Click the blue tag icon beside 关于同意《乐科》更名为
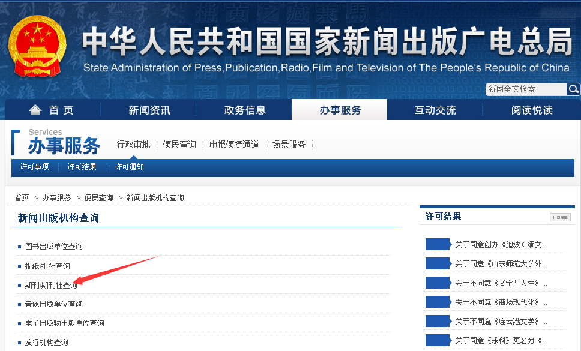This screenshot has height=351, width=581. (x=438, y=340)
